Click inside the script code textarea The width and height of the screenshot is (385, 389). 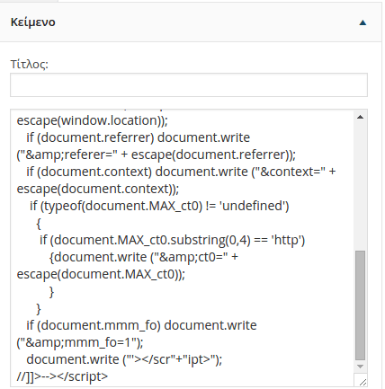pyautogui.click(x=182, y=248)
